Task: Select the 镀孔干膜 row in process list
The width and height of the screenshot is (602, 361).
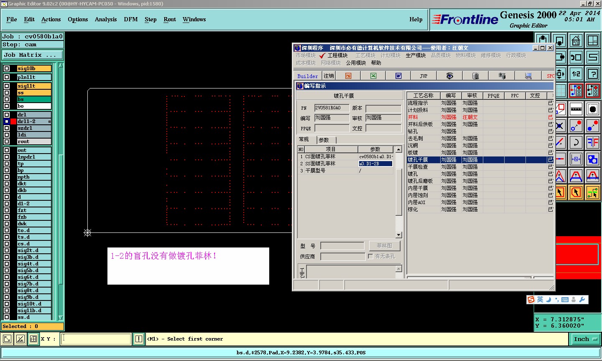Action: click(480, 160)
